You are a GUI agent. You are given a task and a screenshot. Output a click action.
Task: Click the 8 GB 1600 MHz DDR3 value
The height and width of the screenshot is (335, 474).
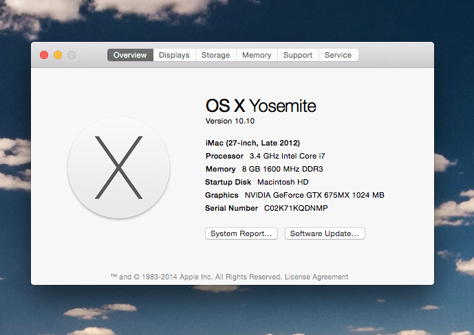282,169
